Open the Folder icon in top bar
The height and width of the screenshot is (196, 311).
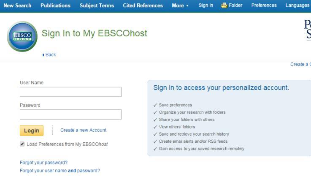[x=232, y=5]
